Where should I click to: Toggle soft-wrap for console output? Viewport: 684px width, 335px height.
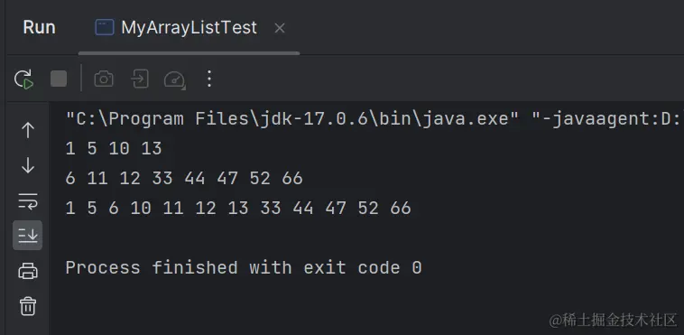coord(28,201)
